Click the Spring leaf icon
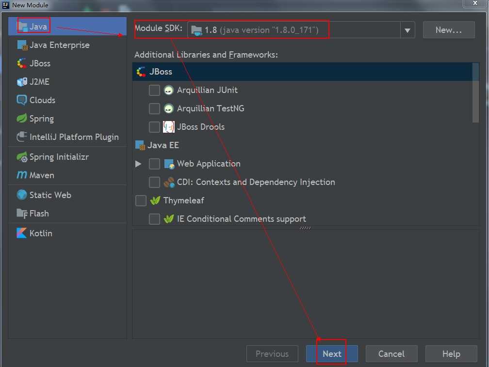The image size is (489, 367). pyautogui.click(x=21, y=118)
